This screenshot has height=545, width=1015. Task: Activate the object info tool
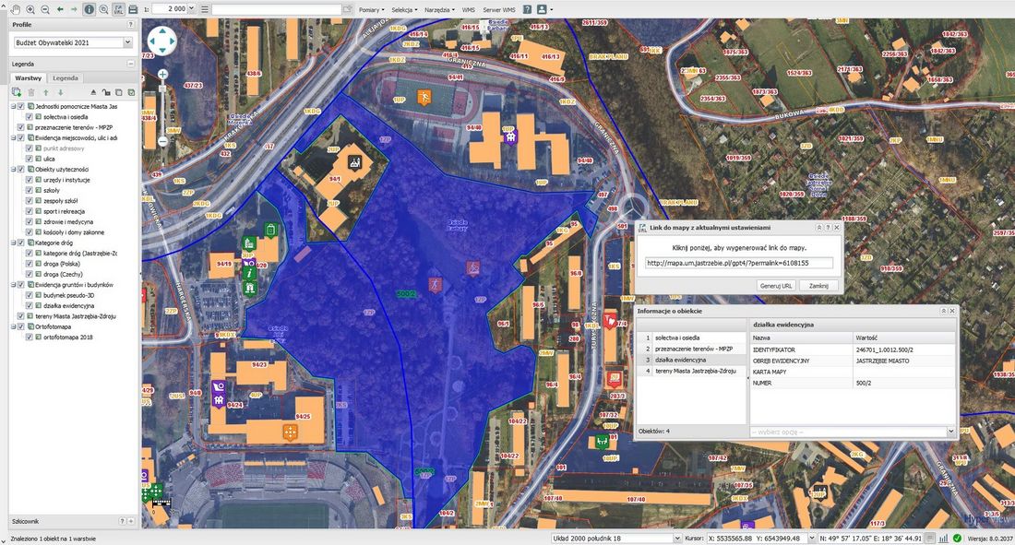point(89,9)
